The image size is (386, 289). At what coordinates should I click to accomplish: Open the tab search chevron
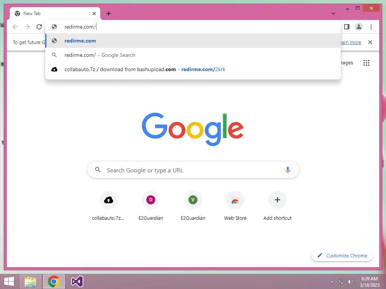tap(333, 14)
